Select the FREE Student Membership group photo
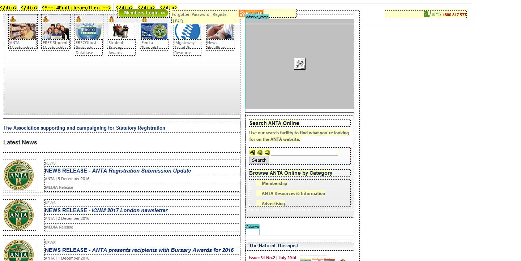 coord(56,31)
